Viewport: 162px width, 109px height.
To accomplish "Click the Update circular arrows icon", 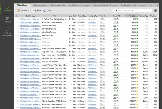I will (45, 11).
